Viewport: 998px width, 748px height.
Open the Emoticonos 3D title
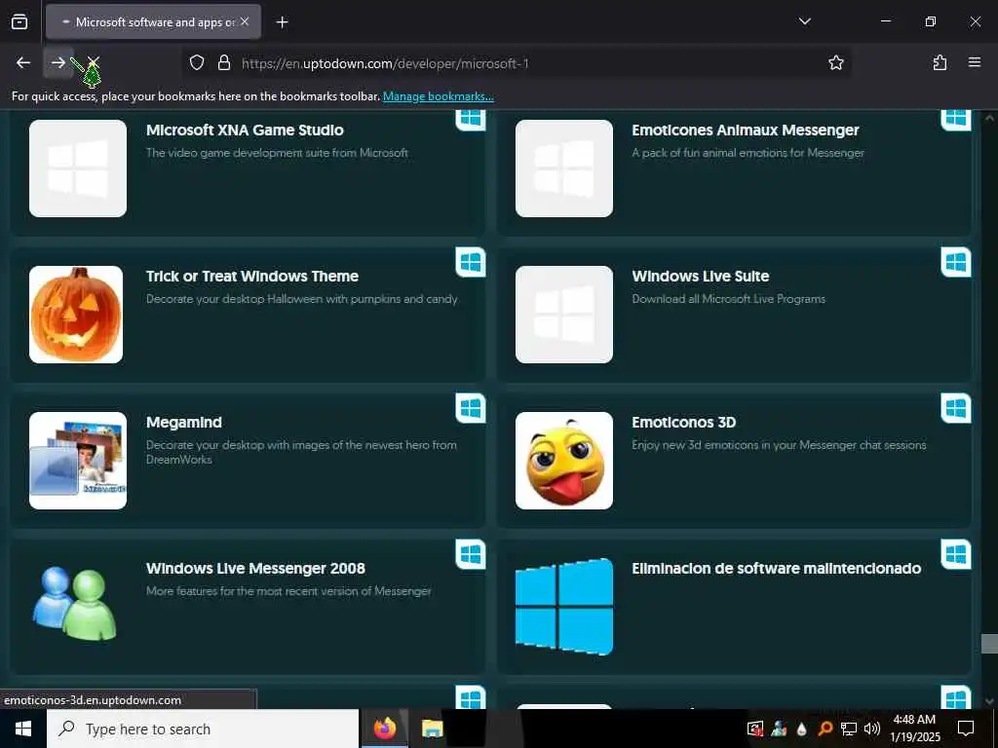pyautogui.click(x=683, y=423)
